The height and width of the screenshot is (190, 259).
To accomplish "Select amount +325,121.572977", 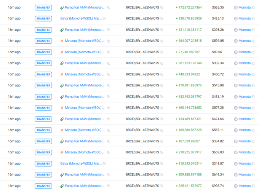I will [x=189, y=186].
